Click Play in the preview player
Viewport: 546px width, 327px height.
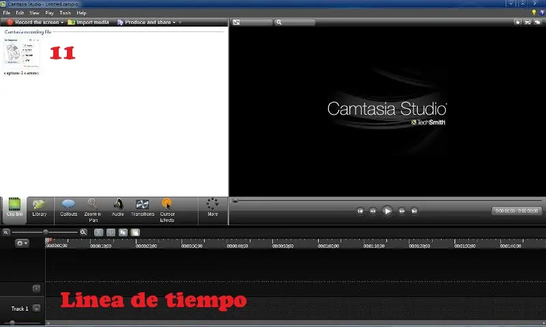tap(387, 211)
